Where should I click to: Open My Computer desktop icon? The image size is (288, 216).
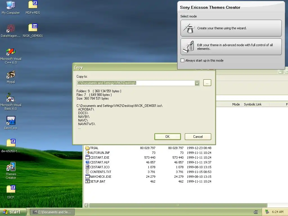tap(11, 7)
